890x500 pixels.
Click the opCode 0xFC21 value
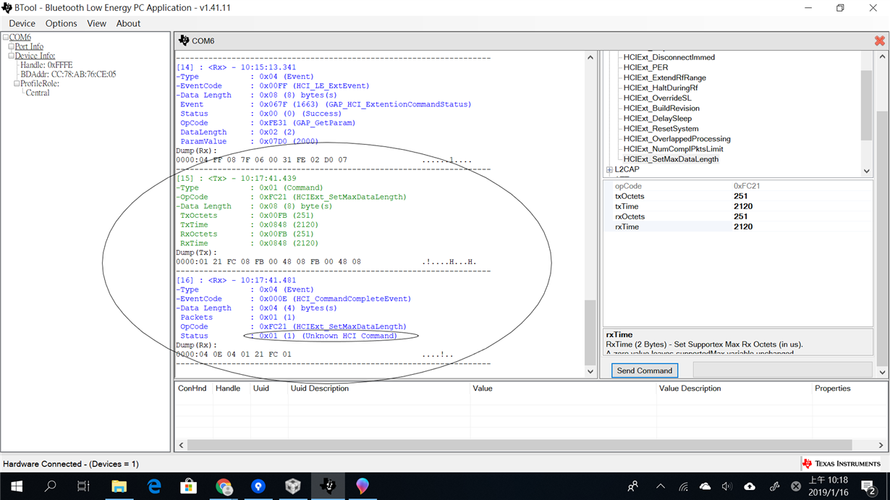pyautogui.click(x=747, y=186)
